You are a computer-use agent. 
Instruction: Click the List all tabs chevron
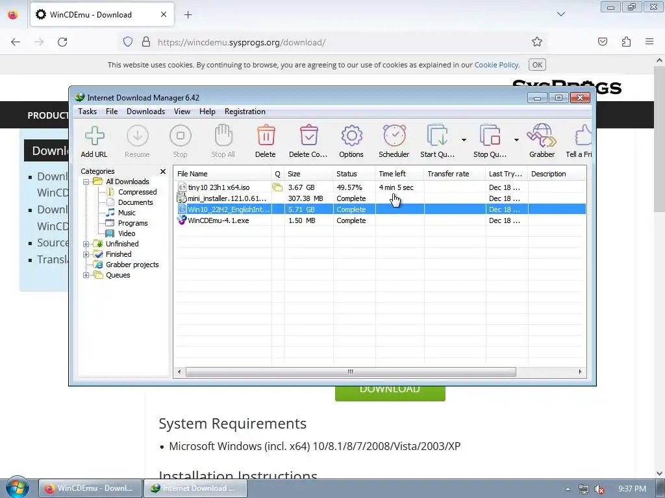561,14
